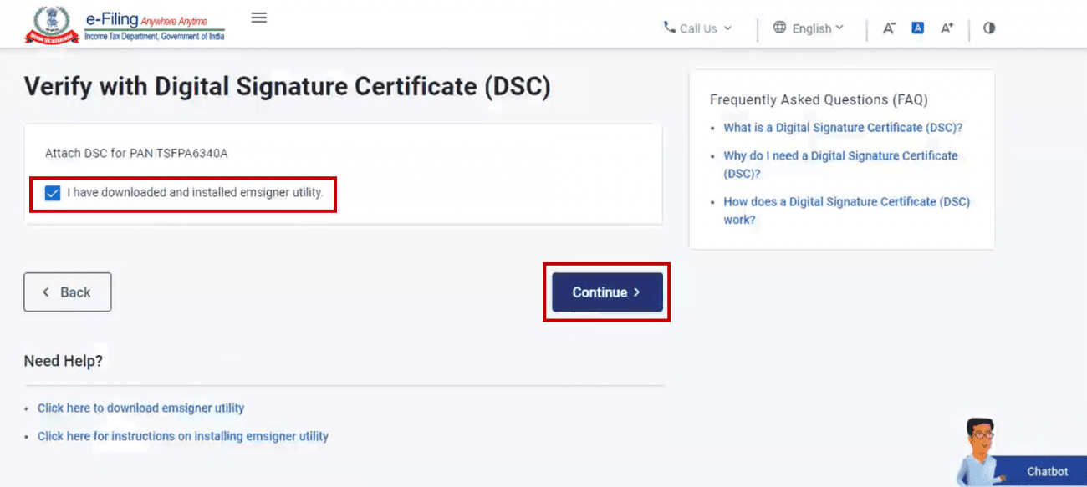Viewport: 1087px width, 487px height.
Task: Open 'Why do I need a DSC' FAQ
Action: coord(840,156)
